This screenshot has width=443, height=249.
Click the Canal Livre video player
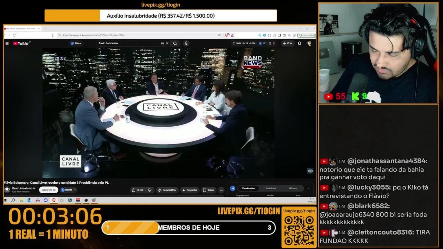(159, 113)
